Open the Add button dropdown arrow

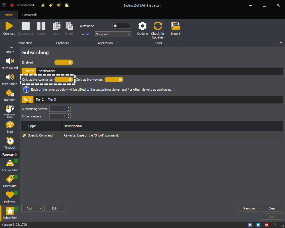tap(40, 208)
